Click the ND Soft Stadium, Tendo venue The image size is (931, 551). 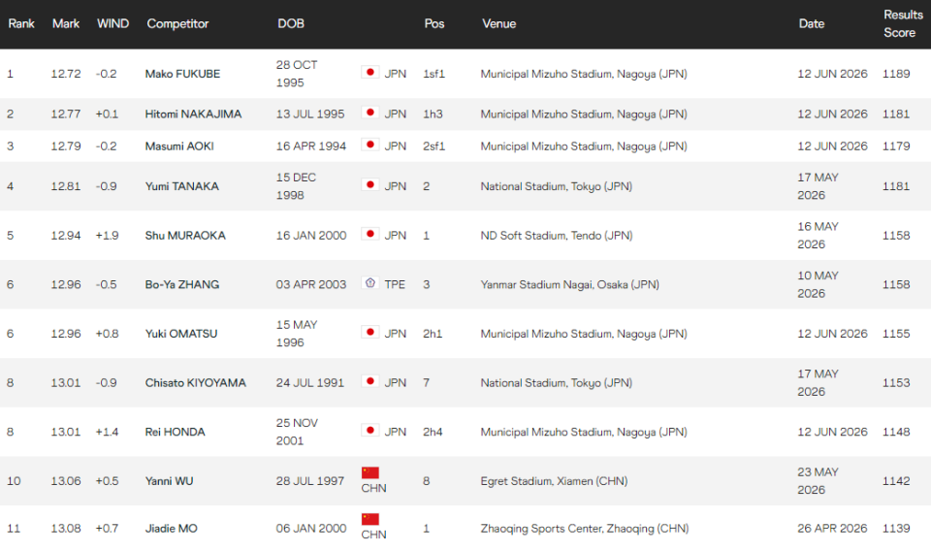pos(557,236)
